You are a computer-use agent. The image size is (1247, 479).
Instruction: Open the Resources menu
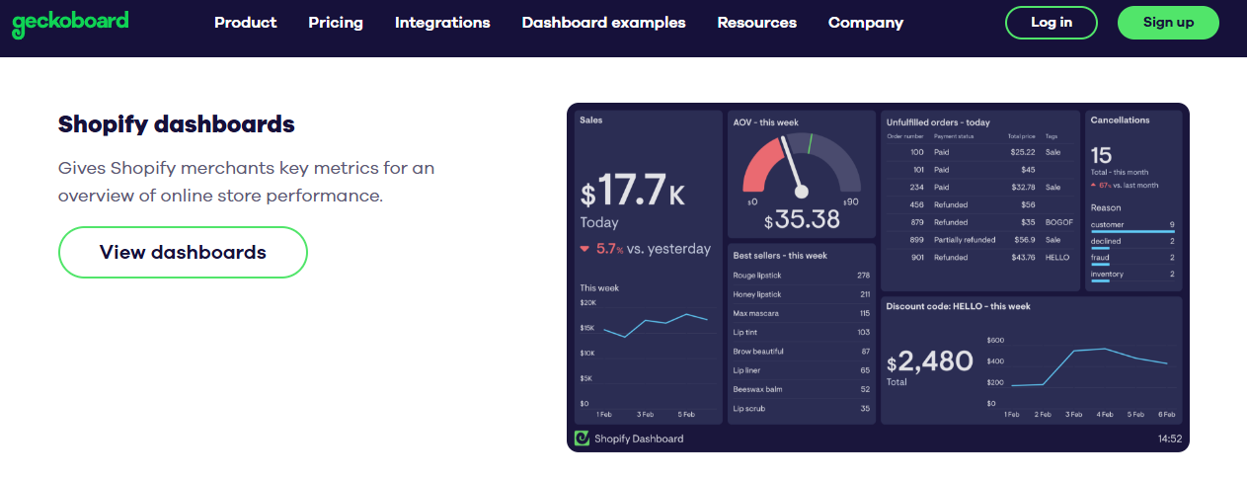(757, 22)
